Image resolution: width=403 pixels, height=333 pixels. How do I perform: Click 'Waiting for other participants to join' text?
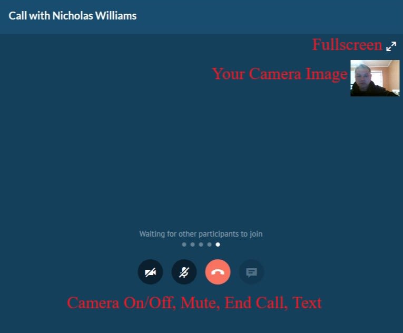[x=201, y=234]
